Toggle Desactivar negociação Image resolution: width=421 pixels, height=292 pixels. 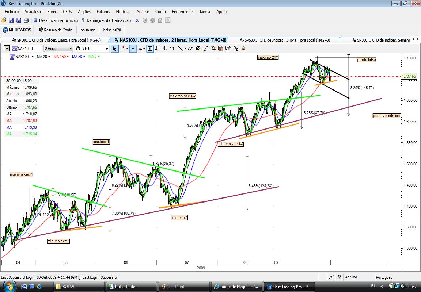[x=56, y=20]
